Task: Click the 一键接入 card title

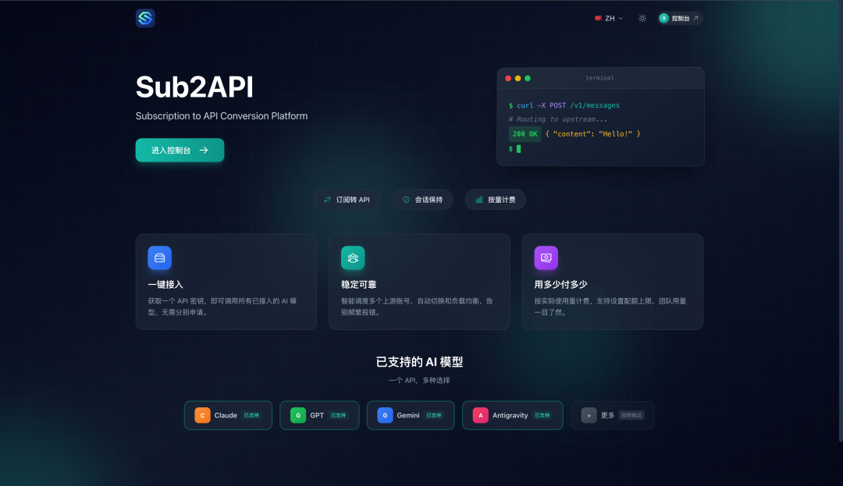Action: [x=165, y=285]
